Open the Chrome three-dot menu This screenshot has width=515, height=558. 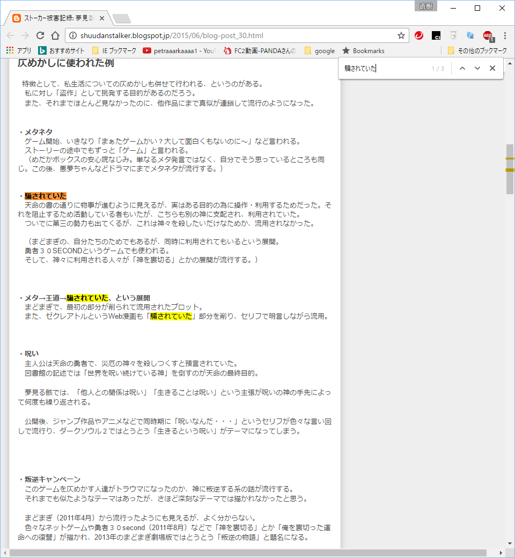pos(505,35)
